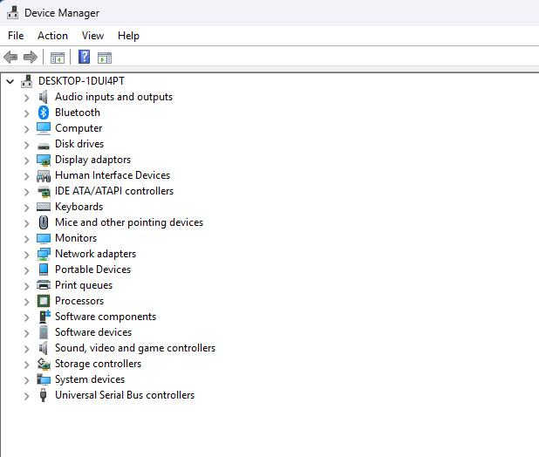The width and height of the screenshot is (539, 457).
Task: Click the Bluetooth device icon
Action: pyautogui.click(x=44, y=113)
